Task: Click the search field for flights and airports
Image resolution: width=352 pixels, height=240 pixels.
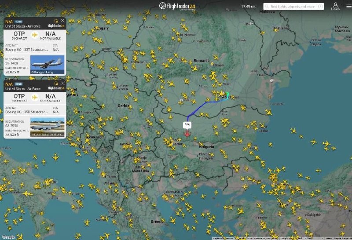Action: click(293, 7)
